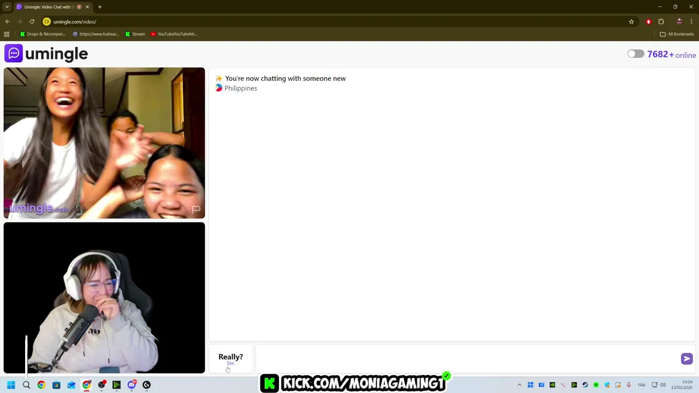Click the FRA keyboard language indicator
The width and height of the screenshot is (699, 393).
(642, 385)
